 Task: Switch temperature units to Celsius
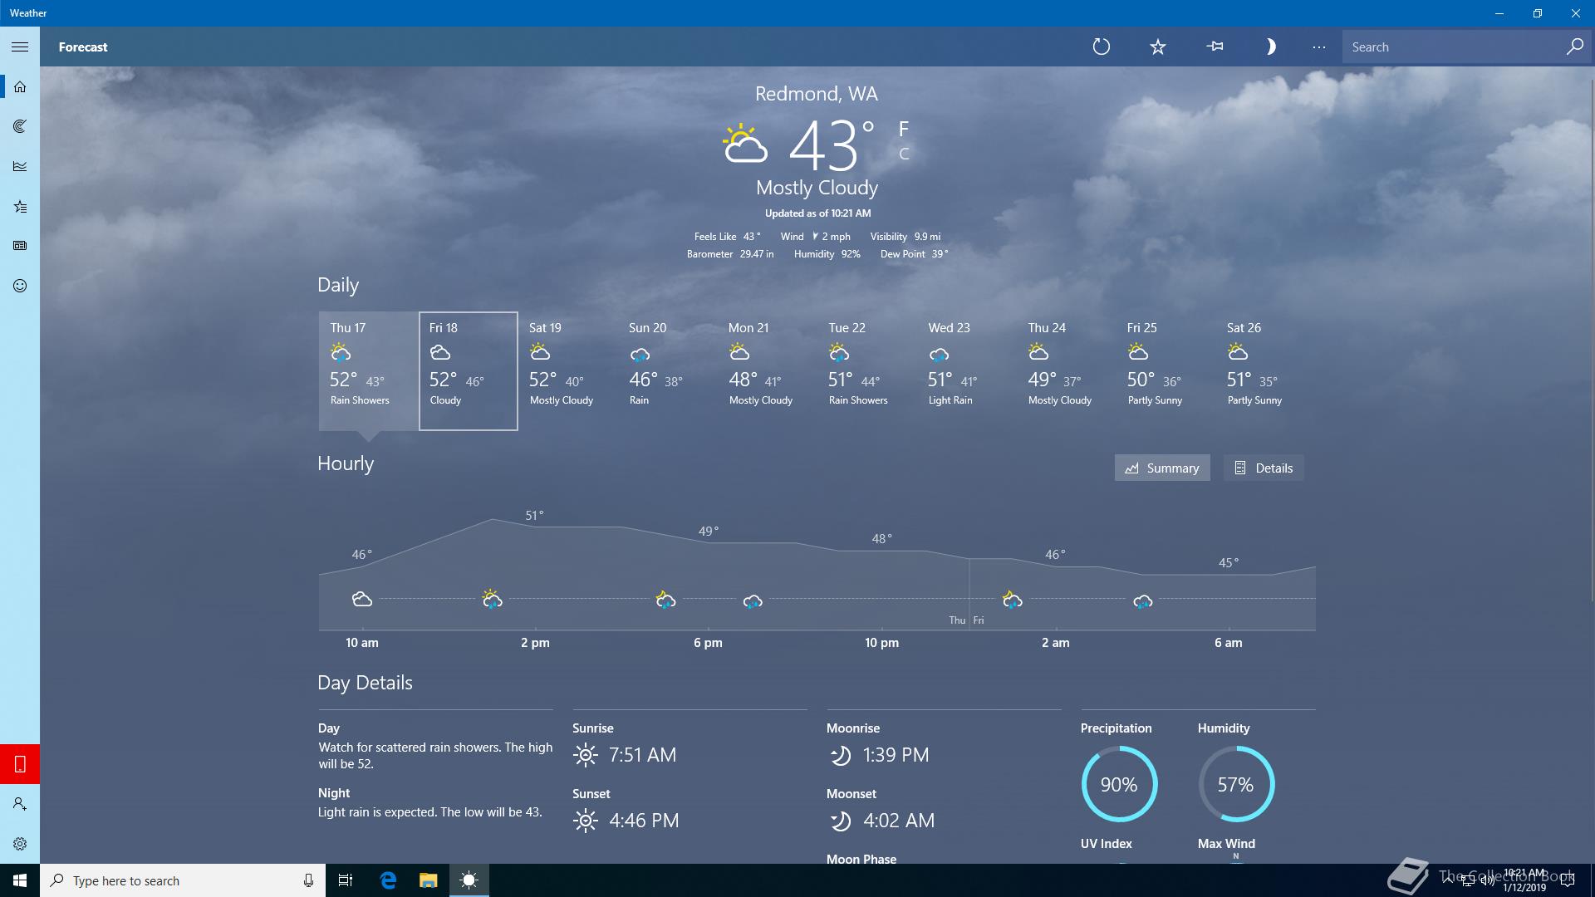point(904,154)
